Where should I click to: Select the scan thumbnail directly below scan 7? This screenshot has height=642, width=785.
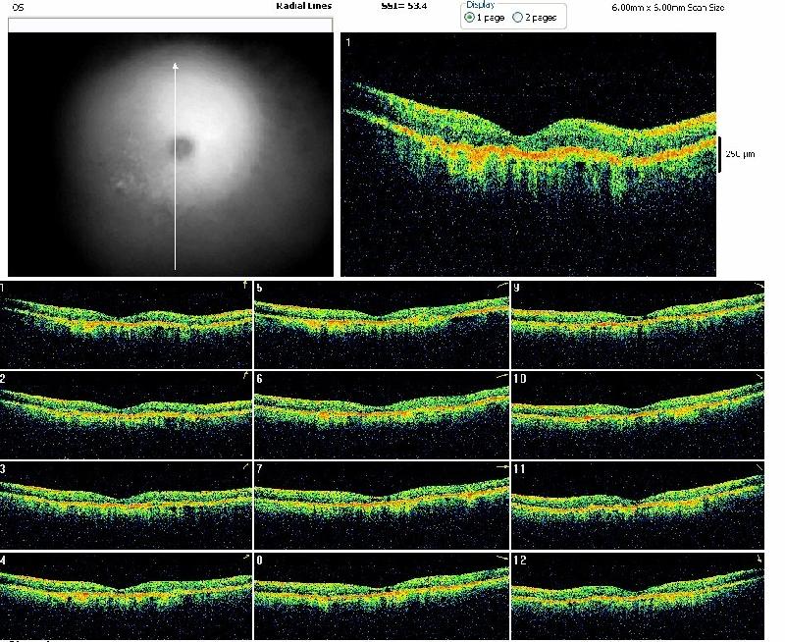[x=381, y=594]
